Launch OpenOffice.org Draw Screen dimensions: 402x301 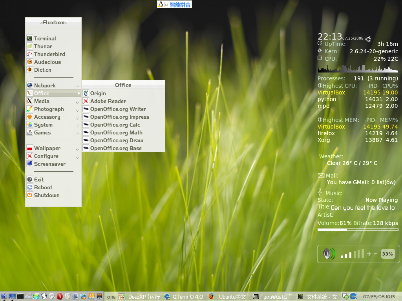click(124, 140)
